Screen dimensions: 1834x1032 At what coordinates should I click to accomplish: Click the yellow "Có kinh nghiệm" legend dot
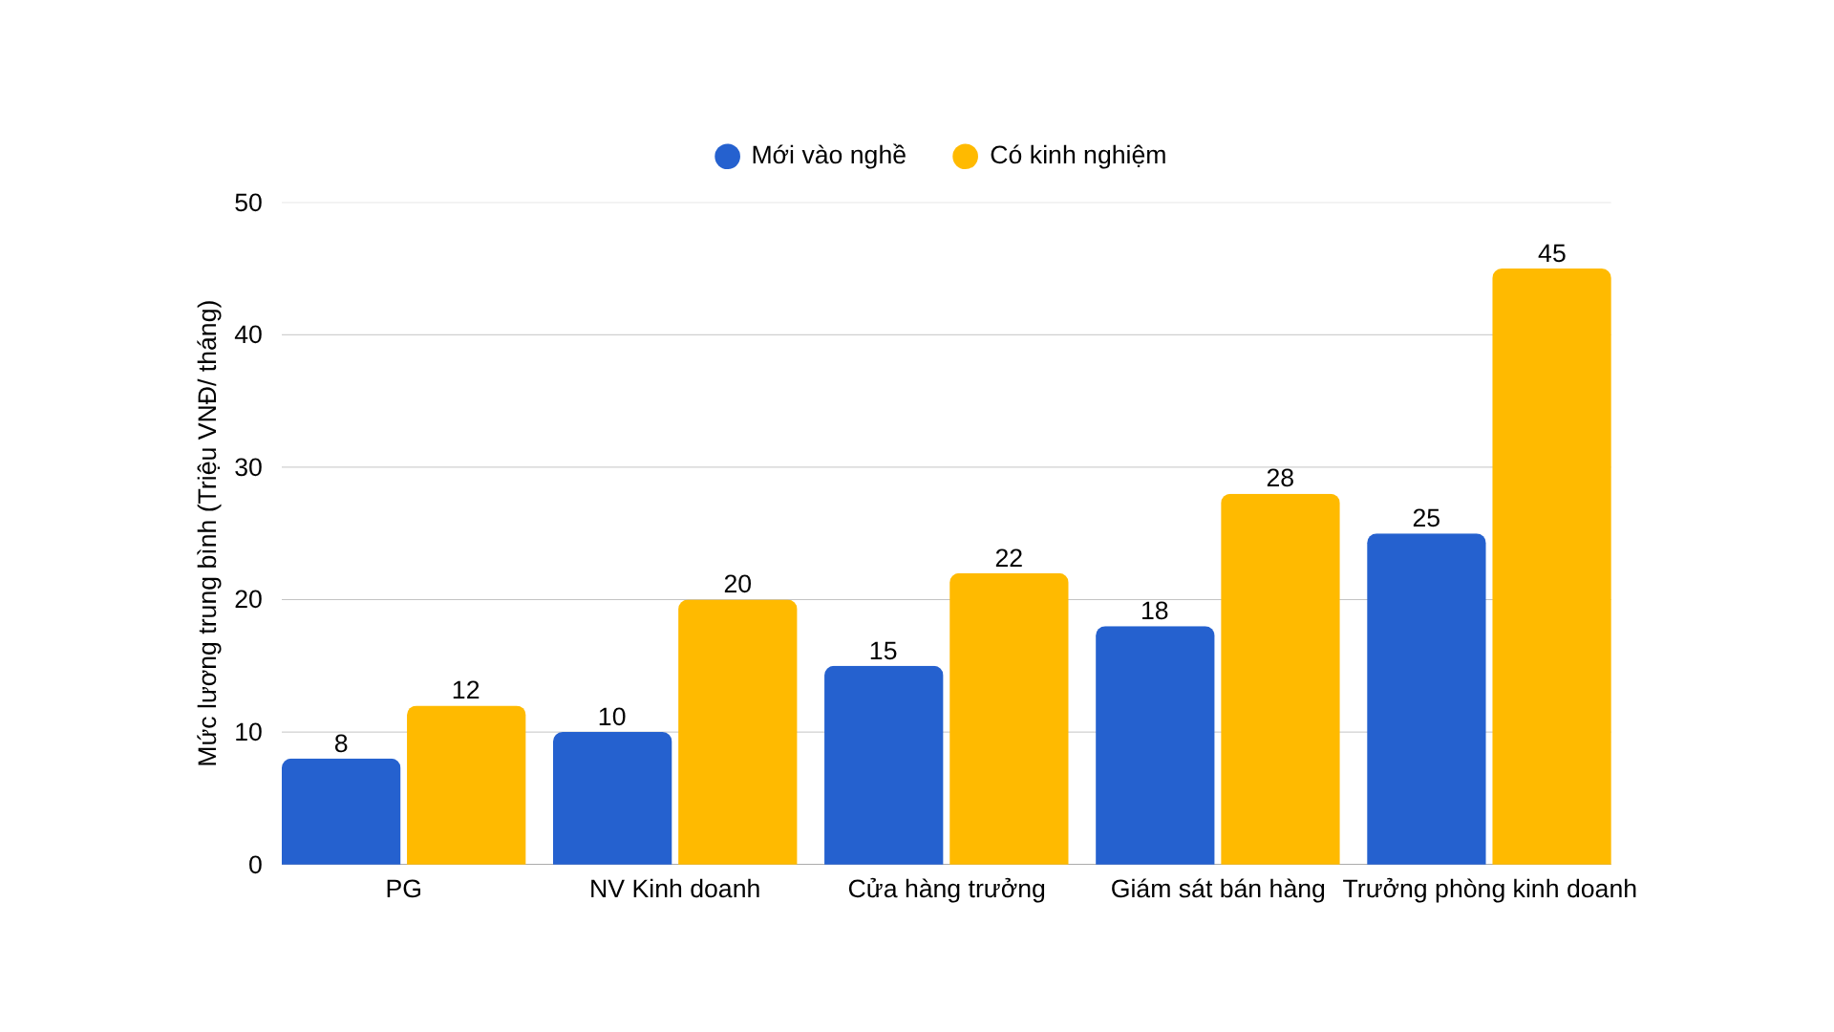(965, 156)
